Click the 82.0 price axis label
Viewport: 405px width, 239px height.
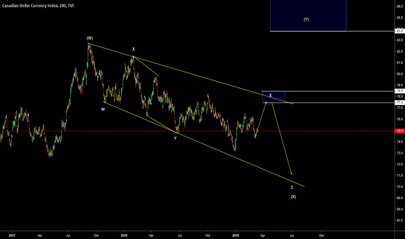point(400,51)
